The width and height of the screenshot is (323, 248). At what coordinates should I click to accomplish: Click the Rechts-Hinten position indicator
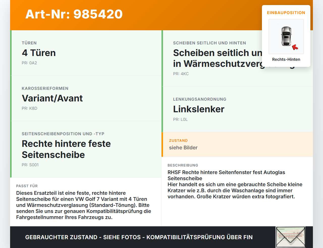[286, 59]
